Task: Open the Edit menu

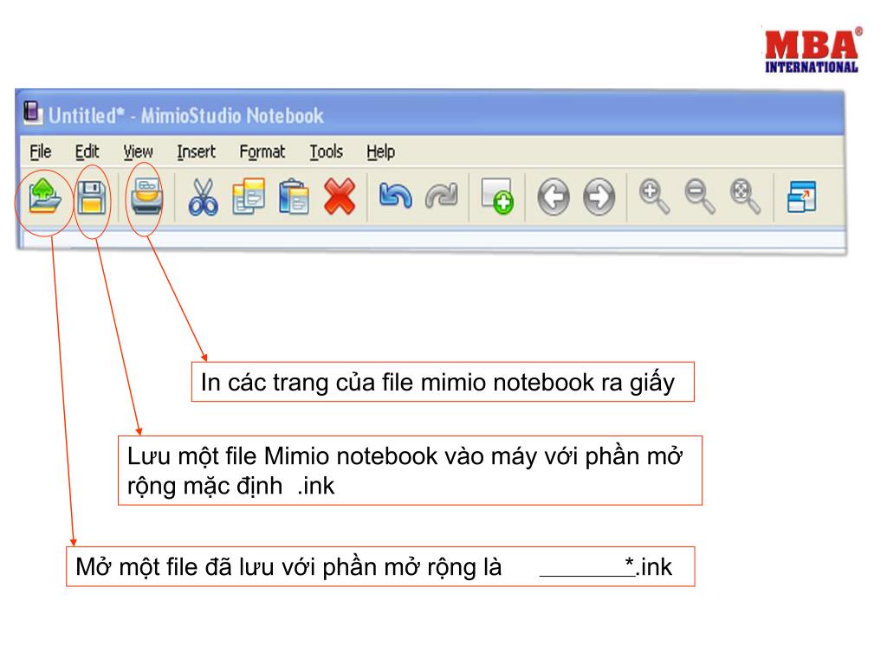Action: pyautogui.click(x=87, y=152)
